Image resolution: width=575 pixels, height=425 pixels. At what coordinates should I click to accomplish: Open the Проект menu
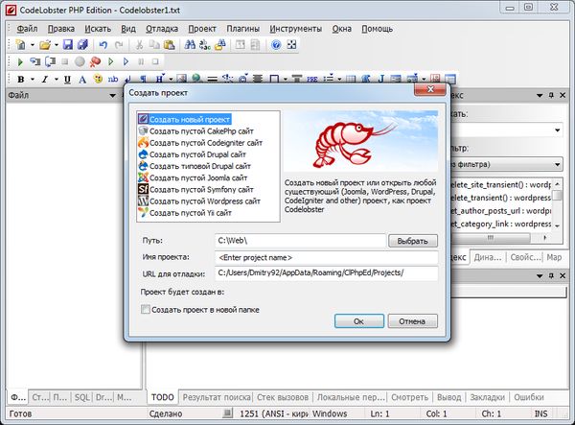202,29
